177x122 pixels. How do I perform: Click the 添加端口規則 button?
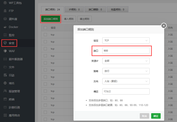pyautogui.click(x=51, y=19)
